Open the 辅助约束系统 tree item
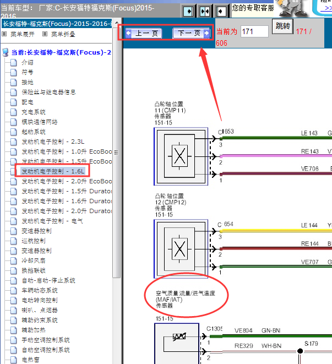Screen dimensions: 332x364 40,320
